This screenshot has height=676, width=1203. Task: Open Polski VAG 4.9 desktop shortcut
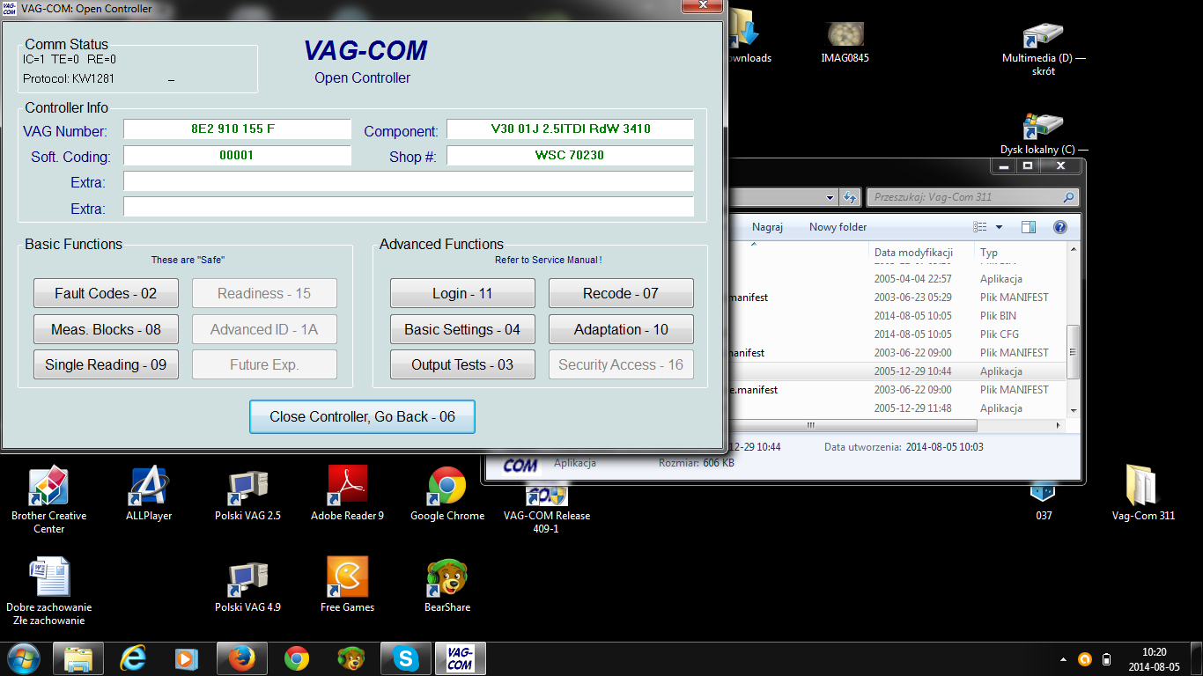pyautogui.click(x=247, y=584)
